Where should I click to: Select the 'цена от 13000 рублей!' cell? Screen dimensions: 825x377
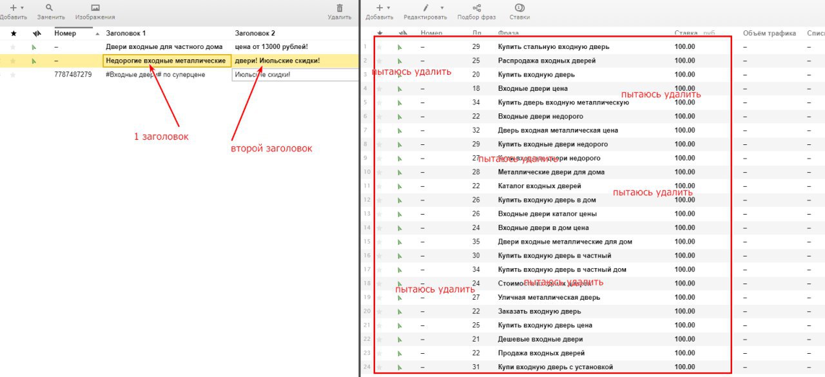271,47
